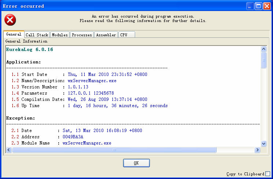Click the horizontal scrollbar right arrow
The width and height of the screenshot is (273, 179).
click(x=257, y=150)
